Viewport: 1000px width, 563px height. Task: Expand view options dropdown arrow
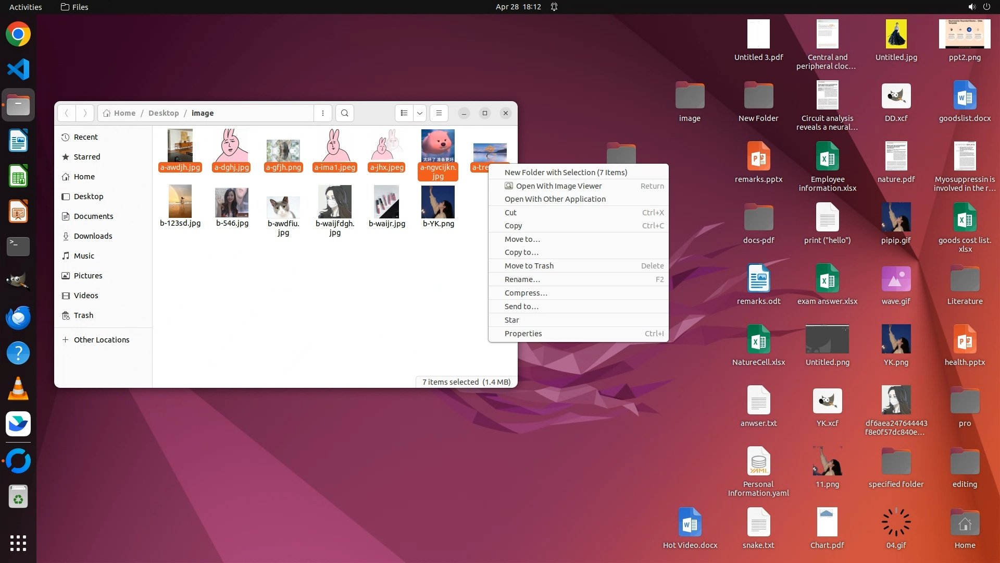coord(419,113)
